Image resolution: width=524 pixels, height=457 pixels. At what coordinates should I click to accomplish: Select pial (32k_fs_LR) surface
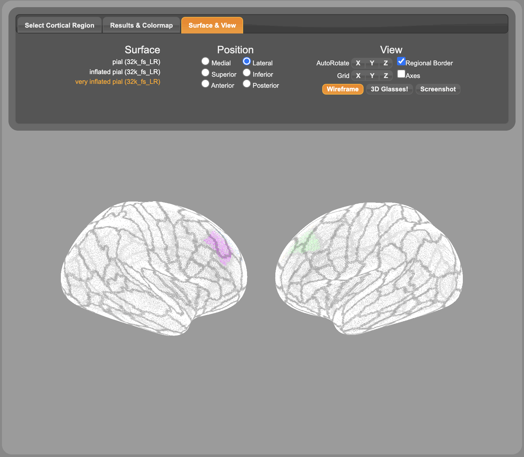136,62
